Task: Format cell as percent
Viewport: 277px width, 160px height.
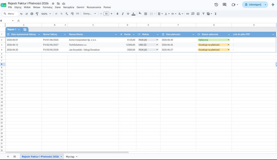Action: point(62,14)
